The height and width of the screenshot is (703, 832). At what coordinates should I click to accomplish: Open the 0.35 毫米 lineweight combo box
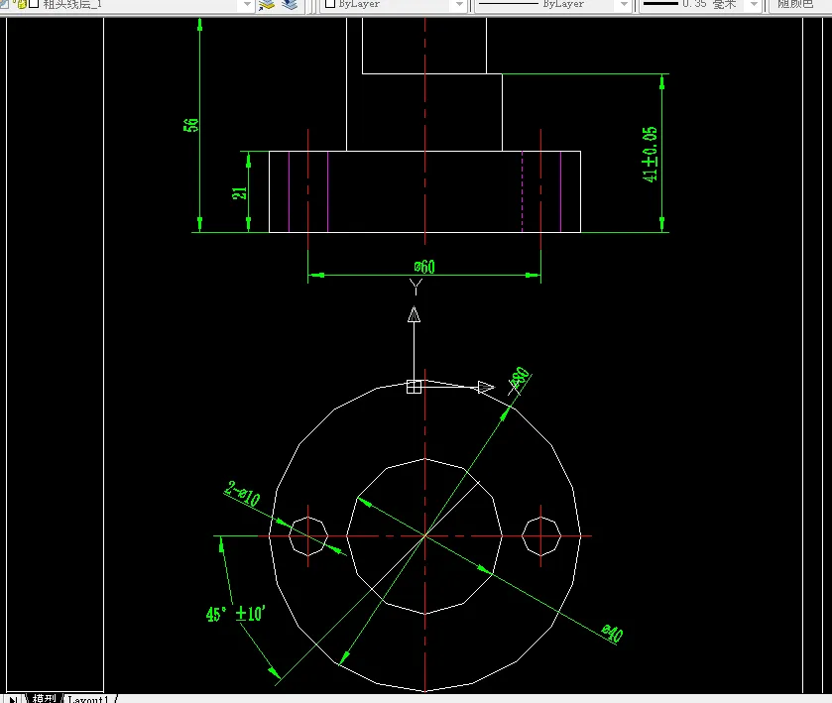[700, 4]
